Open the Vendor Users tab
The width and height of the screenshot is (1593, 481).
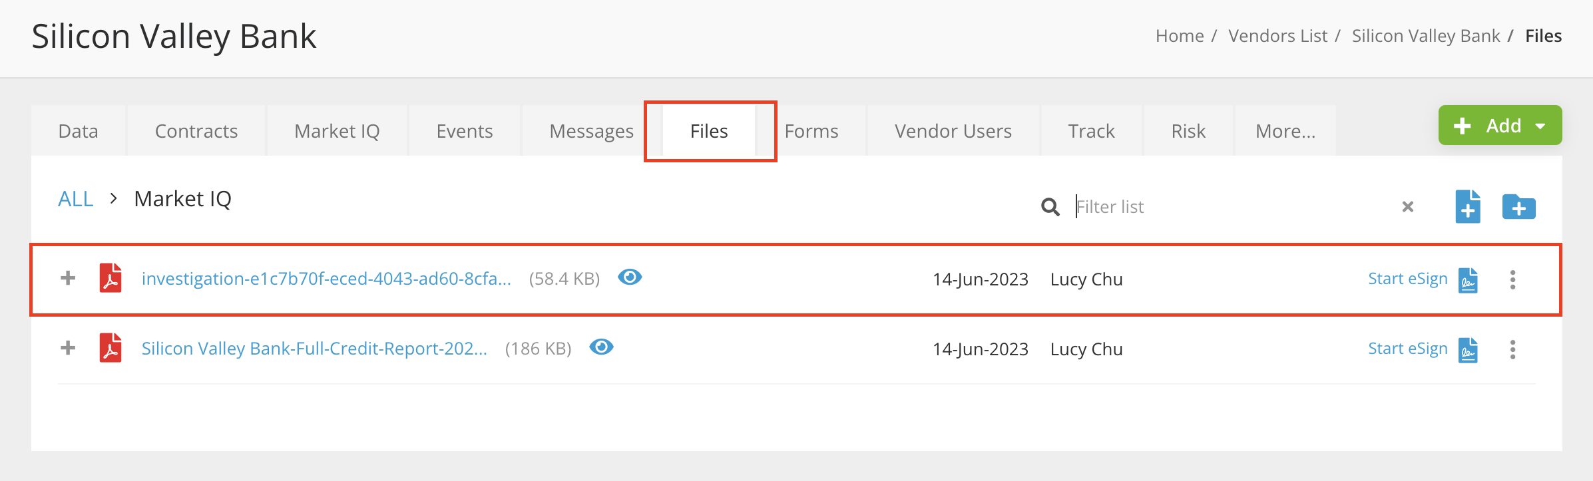953,131
